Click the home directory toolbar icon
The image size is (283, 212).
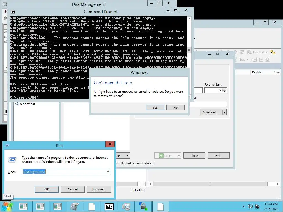[236, 52]
